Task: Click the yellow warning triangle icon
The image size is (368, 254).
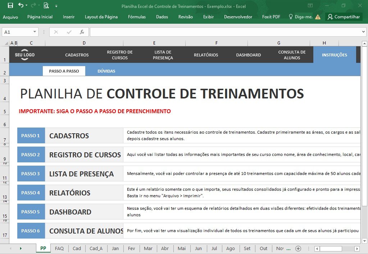Action: coord(318,17)
